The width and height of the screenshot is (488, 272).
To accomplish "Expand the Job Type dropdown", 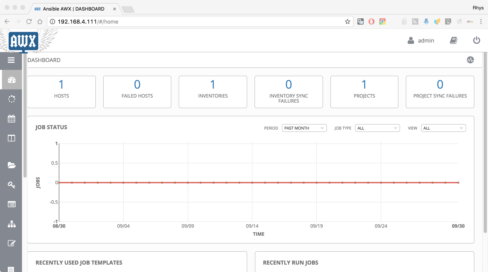I will click(377, 128).
